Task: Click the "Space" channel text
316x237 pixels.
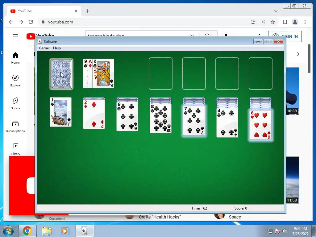Action: point(235,217)
